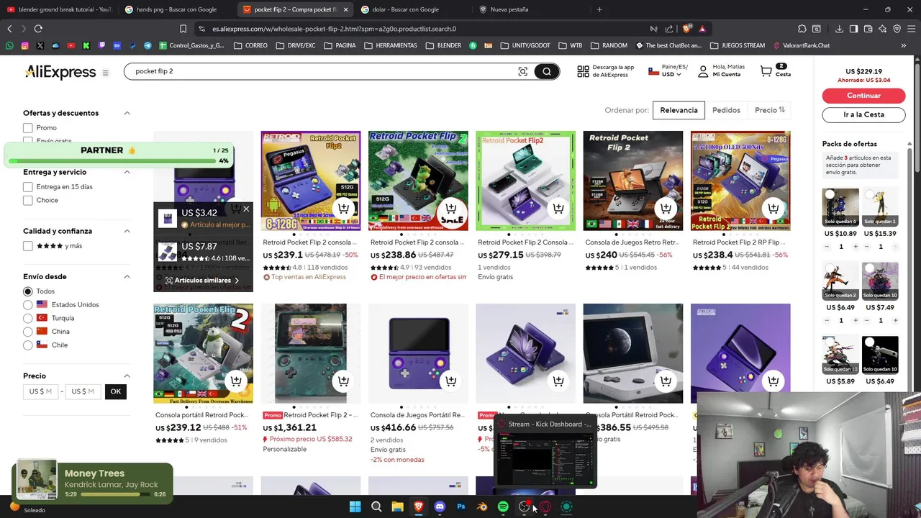Open Photoshop from the taskbar
This screenshot has height=518, width=921.
point(461,506)
